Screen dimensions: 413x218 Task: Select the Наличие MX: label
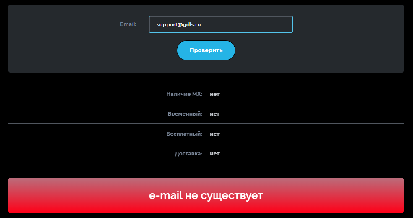(184, 94)
